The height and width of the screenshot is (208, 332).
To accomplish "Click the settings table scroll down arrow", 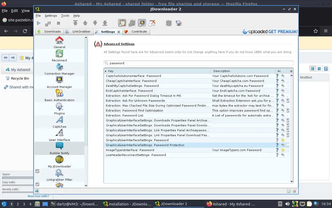I will pyautogui.click(x=292, y=181).
